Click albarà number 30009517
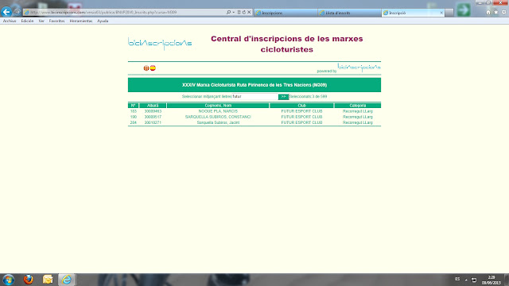The height and width of the screenshot is (286, 509). tap(153, 117)
